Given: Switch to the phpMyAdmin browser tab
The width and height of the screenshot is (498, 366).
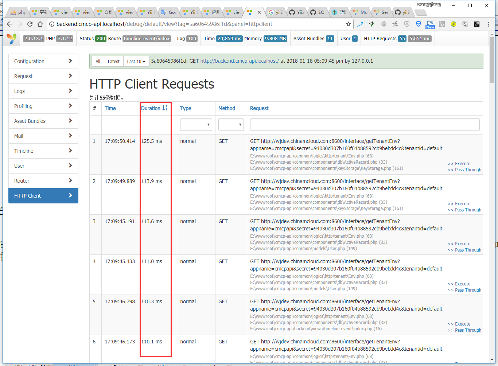Looking at the screenshot, I should point(18,12).
